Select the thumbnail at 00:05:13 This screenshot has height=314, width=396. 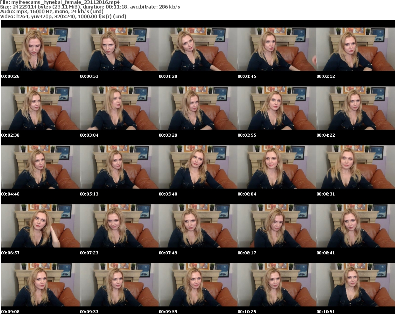(x=119, y=167)
